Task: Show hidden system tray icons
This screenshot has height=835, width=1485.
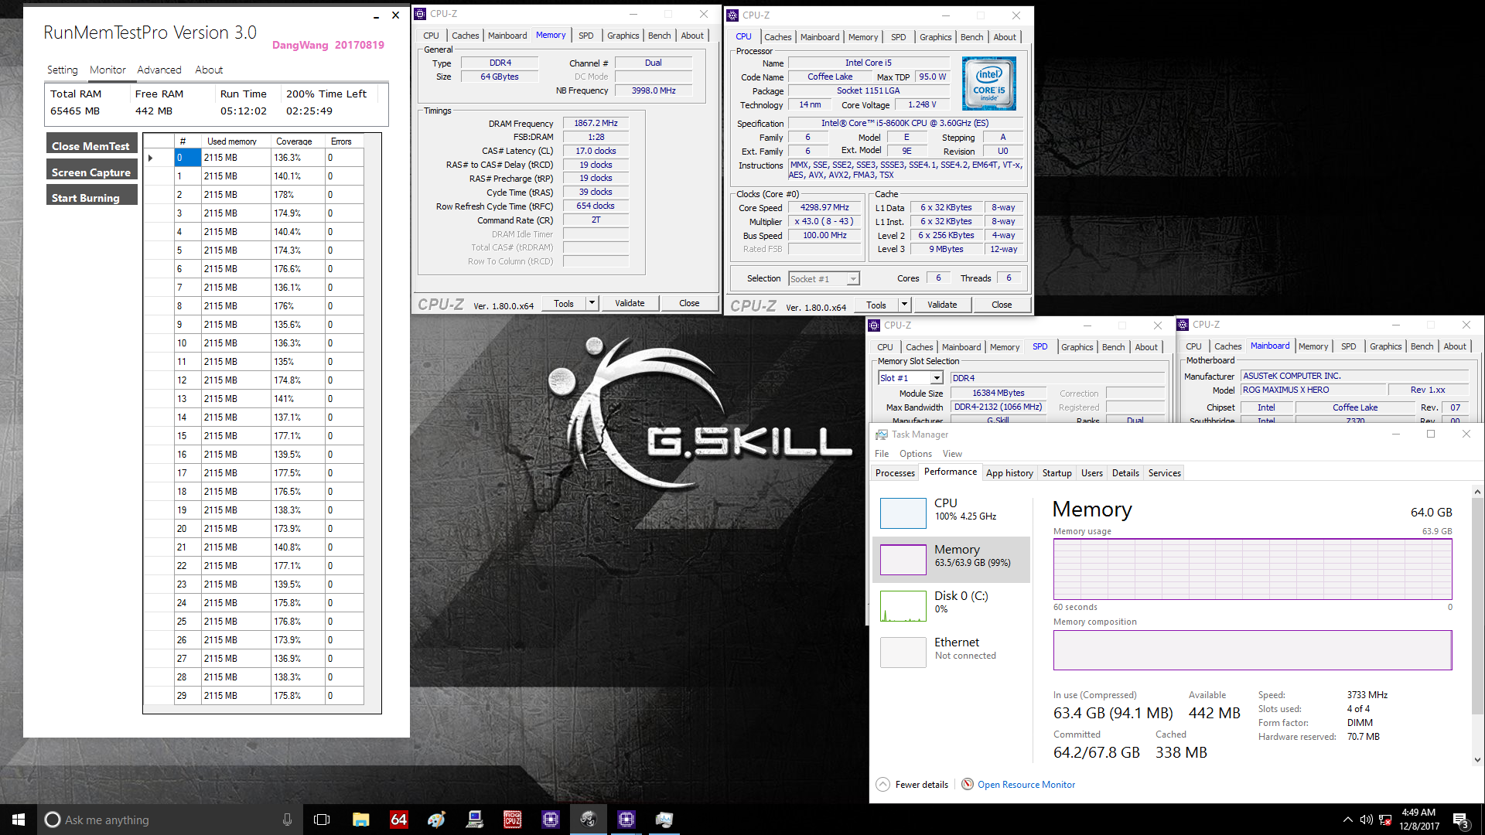Action: (x=1347, y=820)
